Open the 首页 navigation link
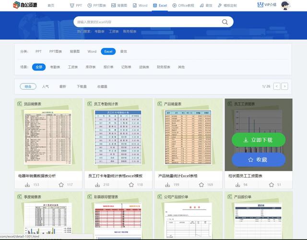The height and width of the screenshot is (240, 307). coord(51,5)
